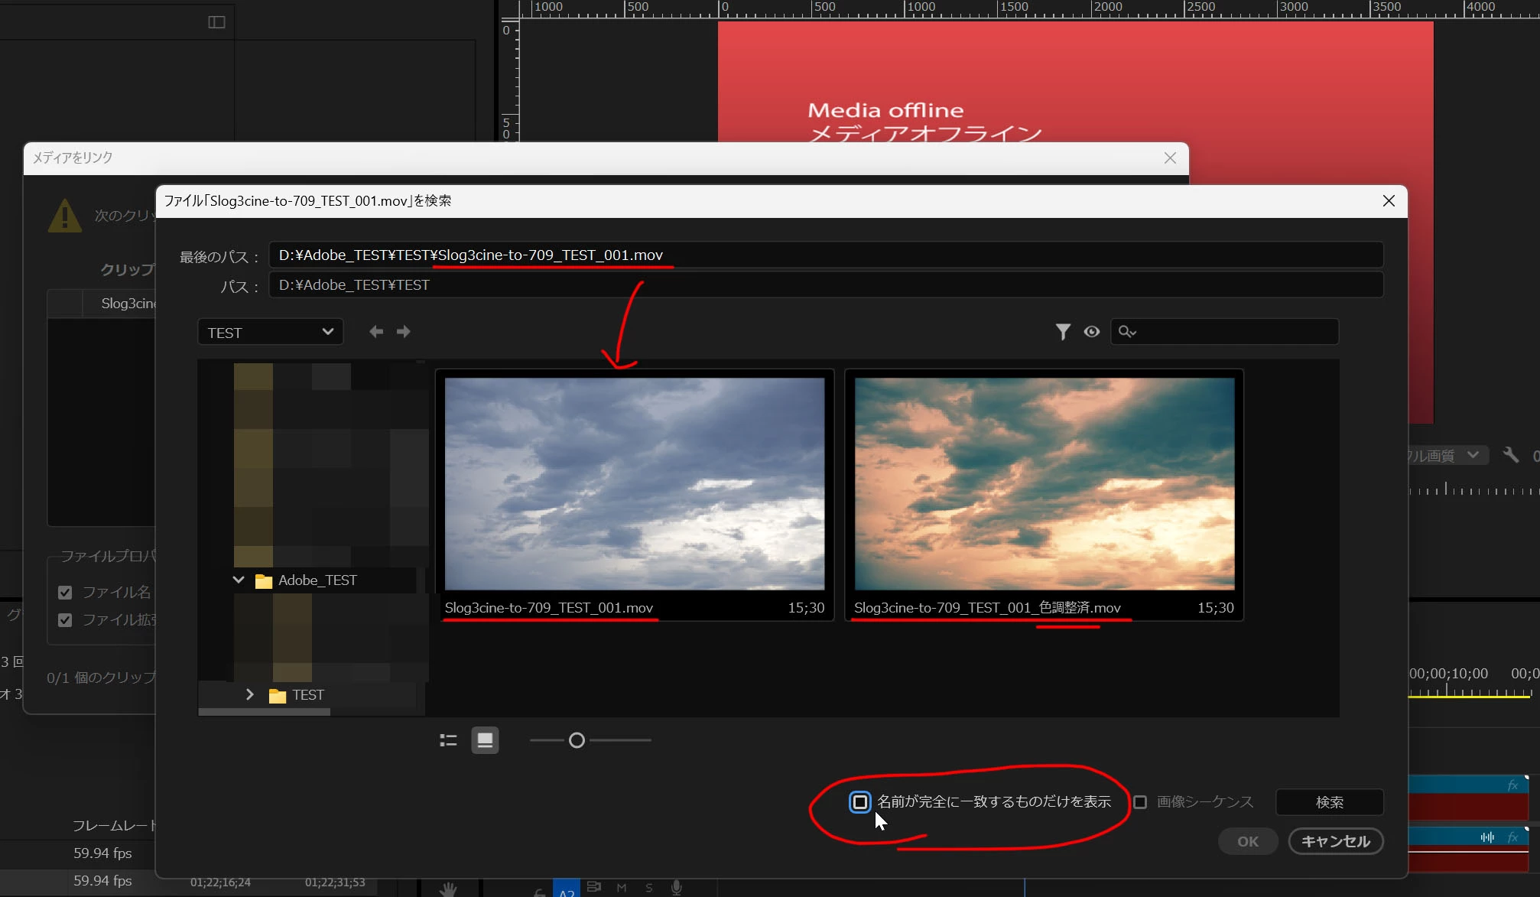The height and width of the screenshot is (897, 1540).
Task: Collapse the Adobe_TEST folder
Action: (x=239, y=580)
